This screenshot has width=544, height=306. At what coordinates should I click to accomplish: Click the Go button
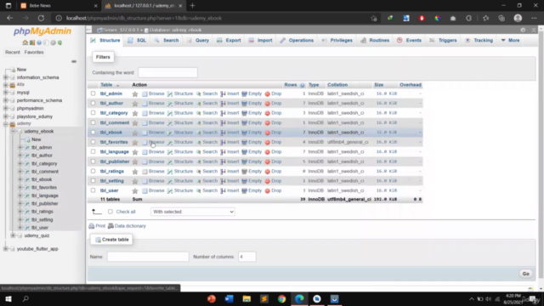click(525, 274)
